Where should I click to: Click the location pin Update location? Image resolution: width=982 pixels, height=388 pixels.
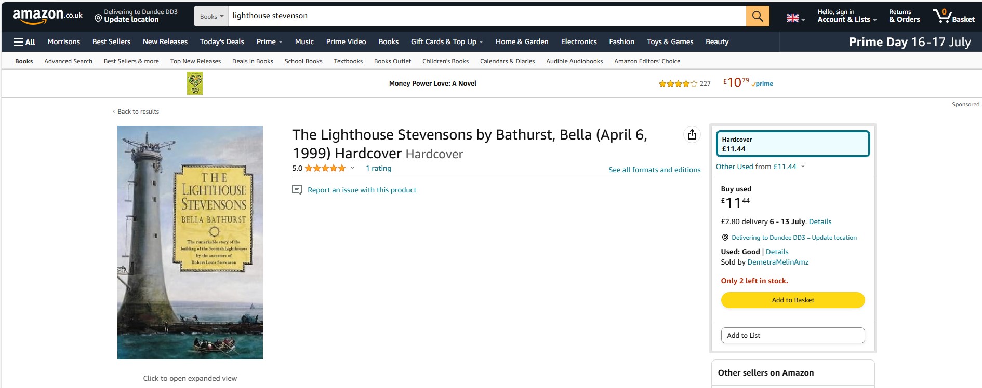pos(136,16)
